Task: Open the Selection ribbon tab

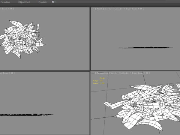Action: click(6, 2)
